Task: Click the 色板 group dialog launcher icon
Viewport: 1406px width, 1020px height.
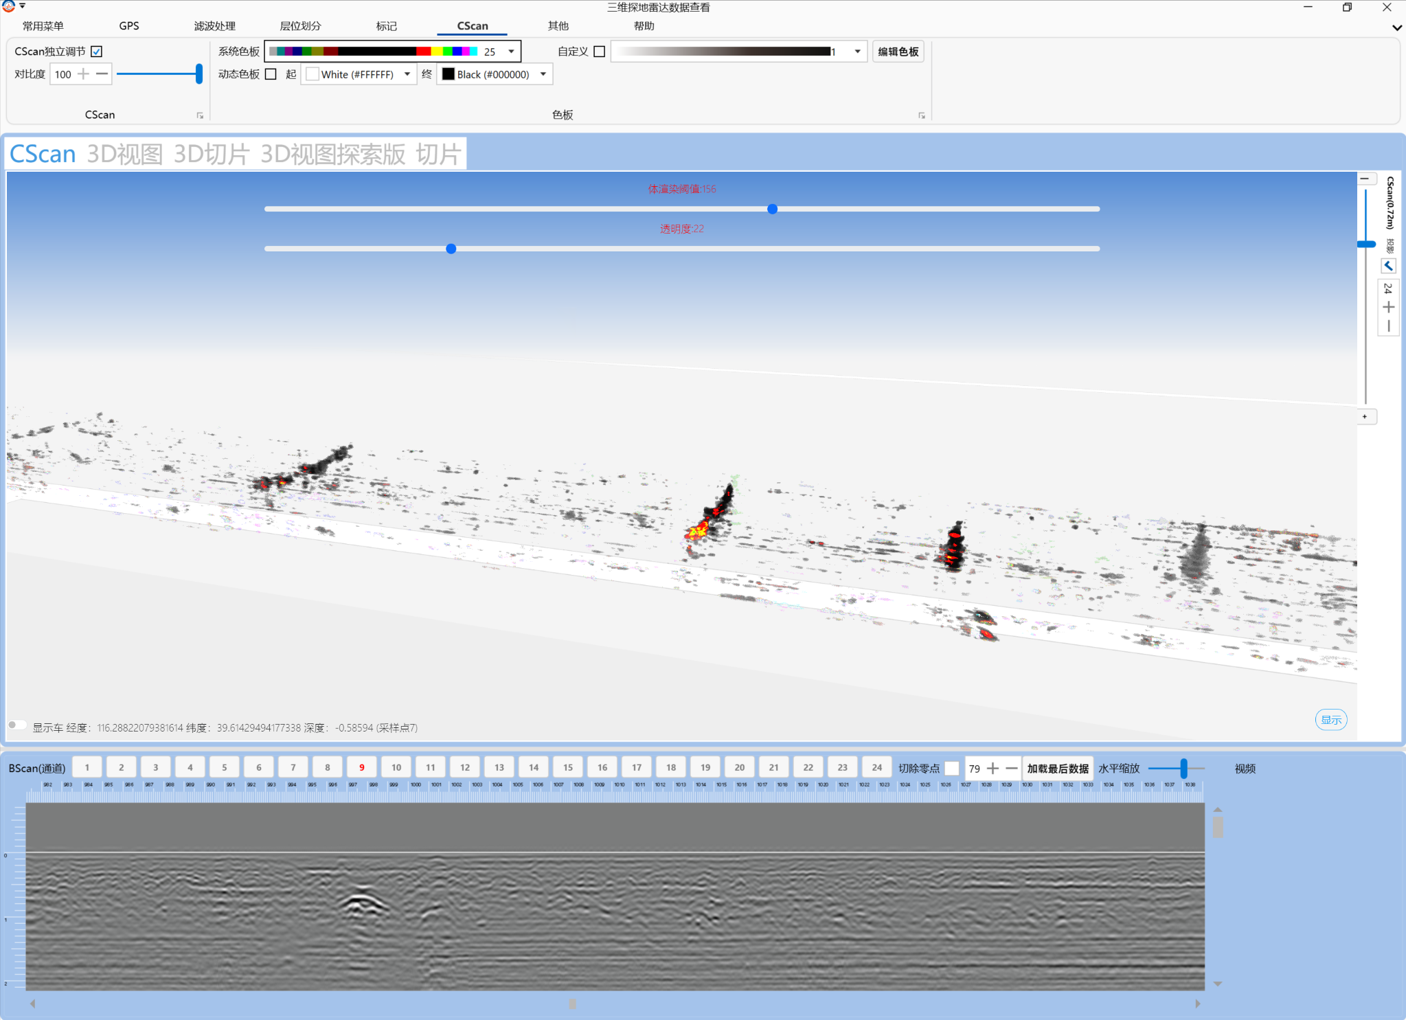Action: click(x=922, y=115)
